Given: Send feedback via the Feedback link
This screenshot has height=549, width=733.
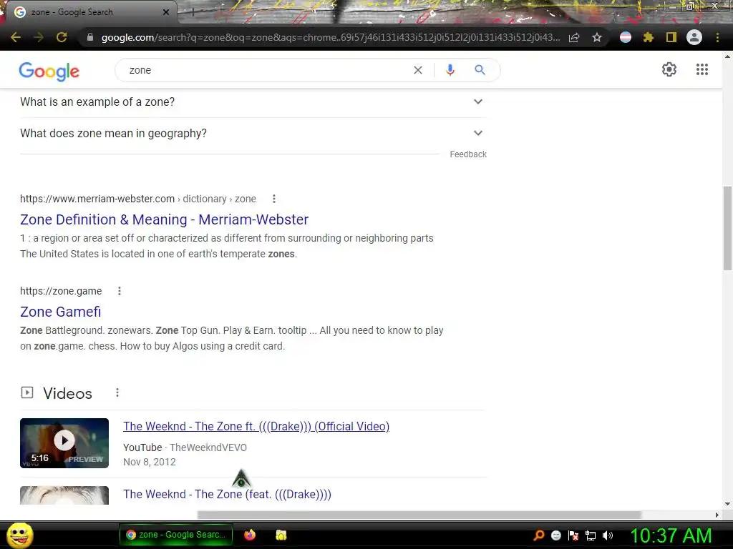Looking at the screenshot, I should pyautogui.click(x=468, y=154).
